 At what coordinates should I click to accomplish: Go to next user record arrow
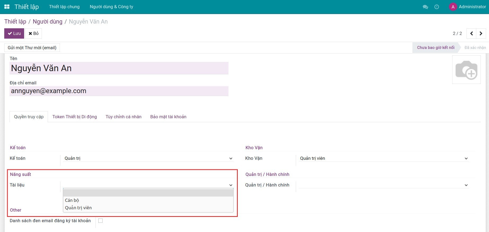[481, 34]
